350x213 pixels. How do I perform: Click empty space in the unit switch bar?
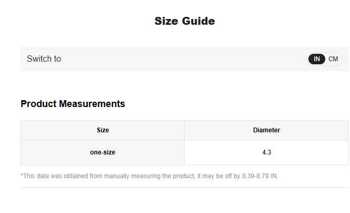click(184, 59)
